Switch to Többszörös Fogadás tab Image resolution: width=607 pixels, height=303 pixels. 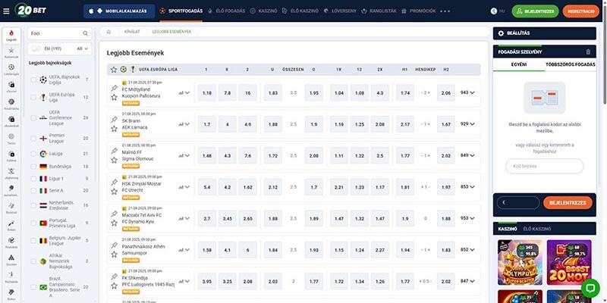[x=571, y=64]
